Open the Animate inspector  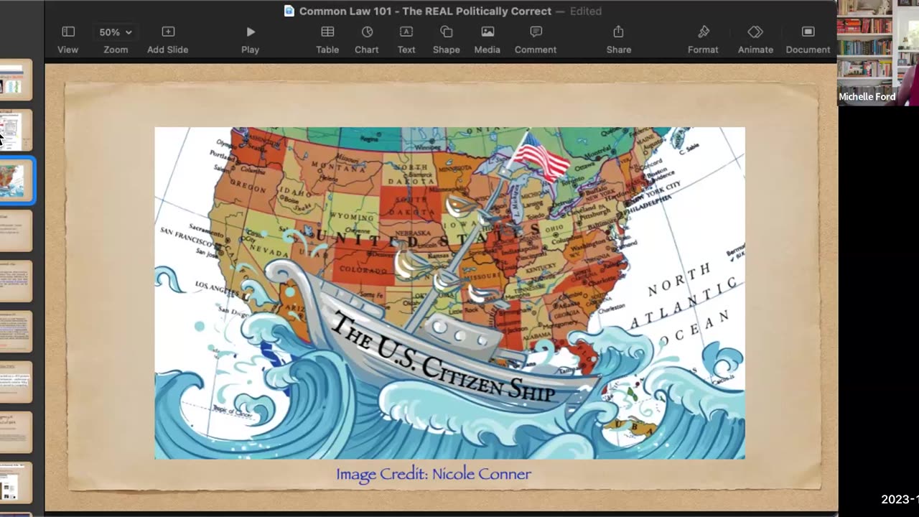coord(755,39)
